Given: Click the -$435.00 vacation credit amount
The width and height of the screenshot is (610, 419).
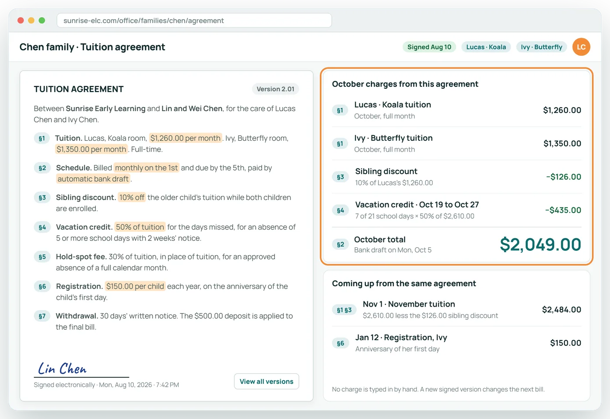Looking at the screenshot, I should [x=563, y=210].
